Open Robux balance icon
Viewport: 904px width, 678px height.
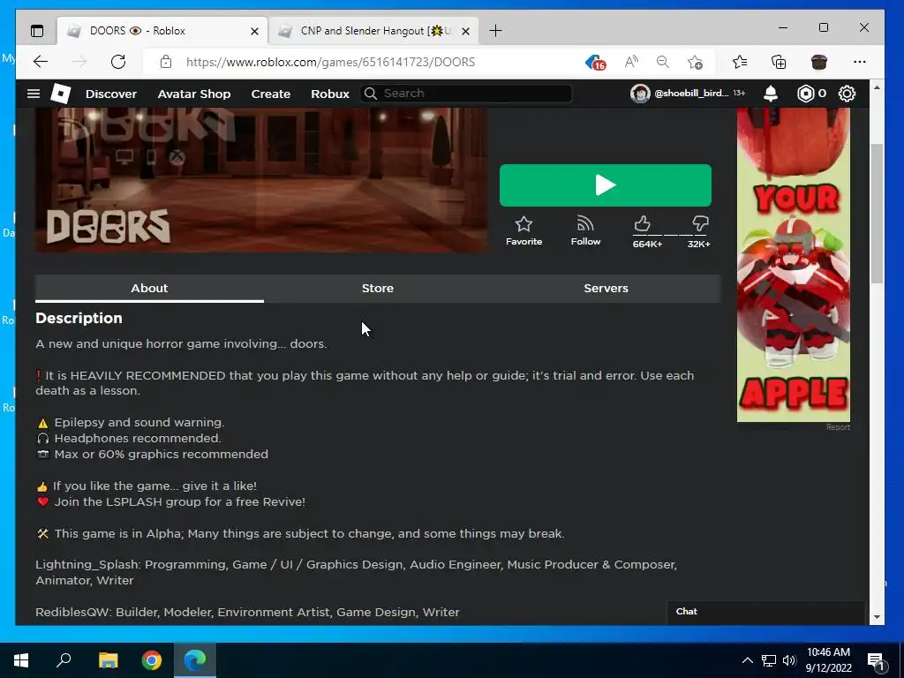(805, 94)
